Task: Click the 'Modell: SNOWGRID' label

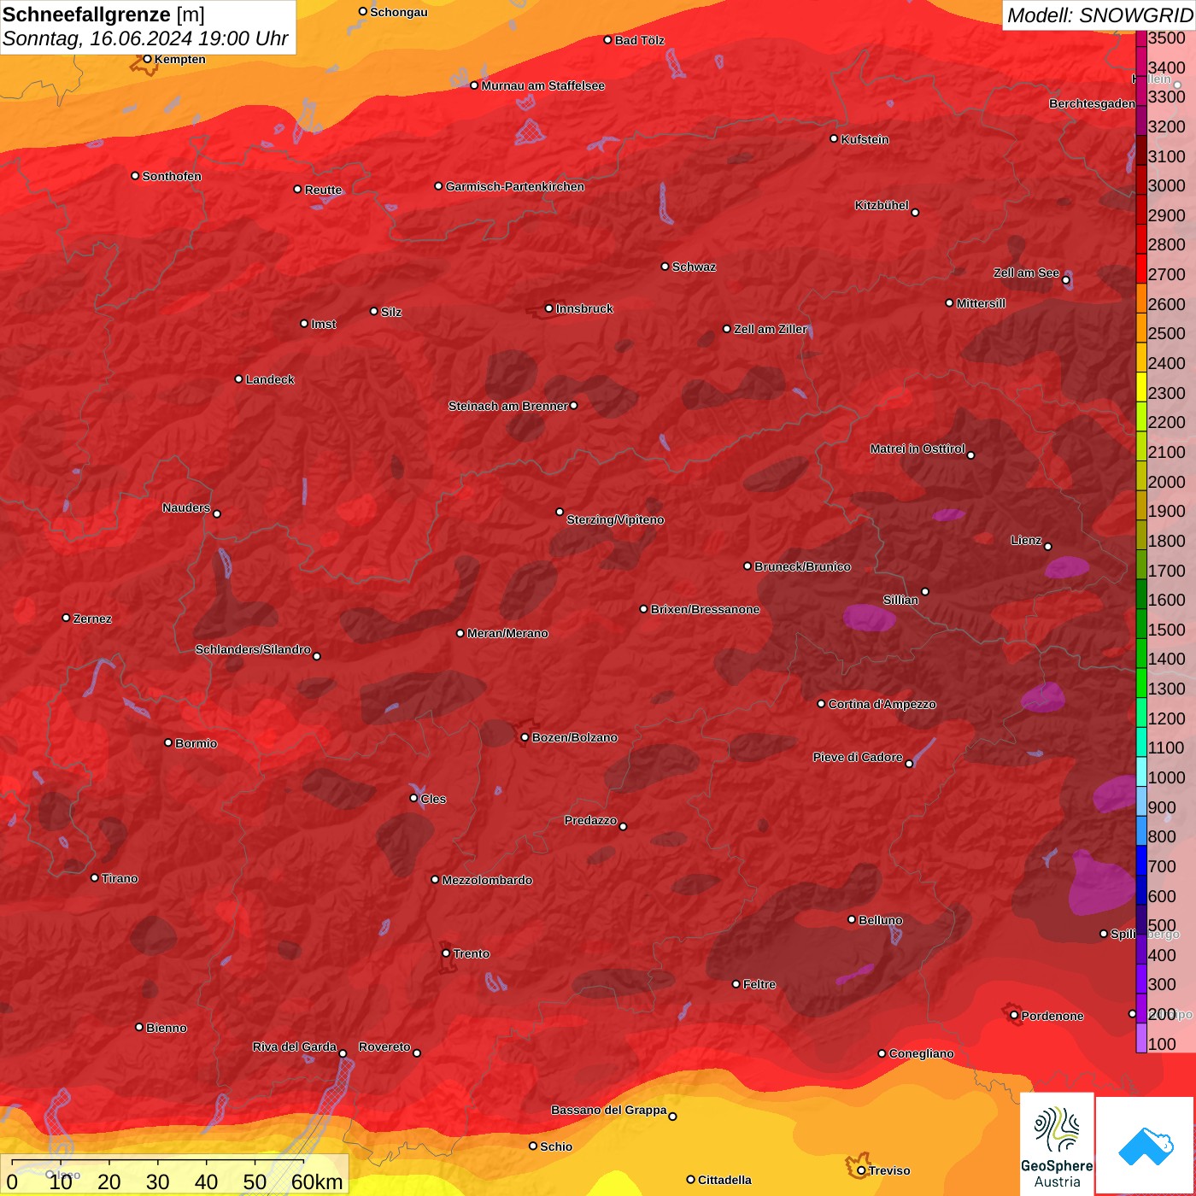Action: (x=1099, y=15)
